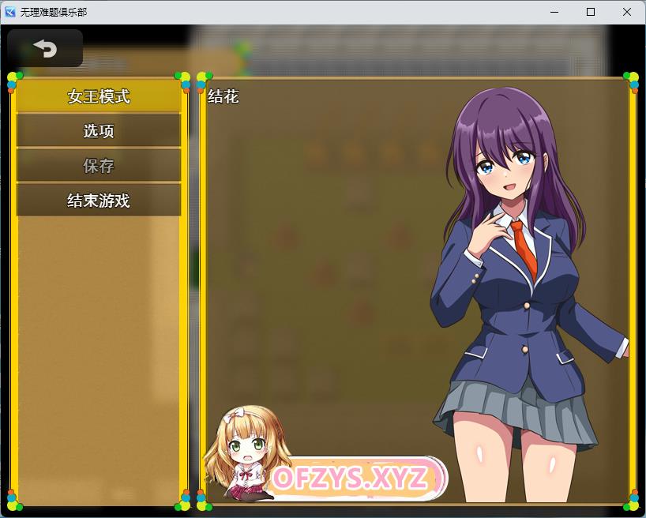Click 结束游戏 to end the game
646x518 pixels.
[99, 201]
